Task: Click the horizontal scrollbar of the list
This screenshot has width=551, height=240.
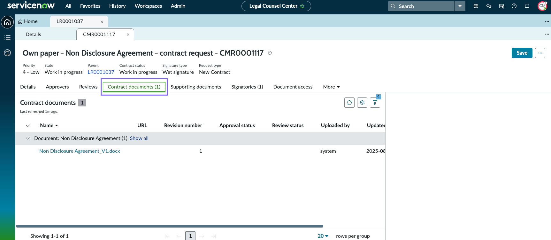Action: pyautogui.click(x=170, y=226)
